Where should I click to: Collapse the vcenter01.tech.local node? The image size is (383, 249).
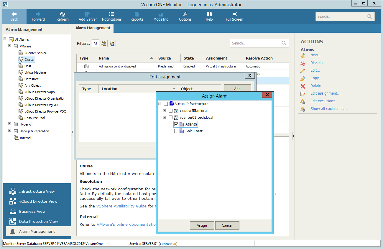click(x=165, y=118)
